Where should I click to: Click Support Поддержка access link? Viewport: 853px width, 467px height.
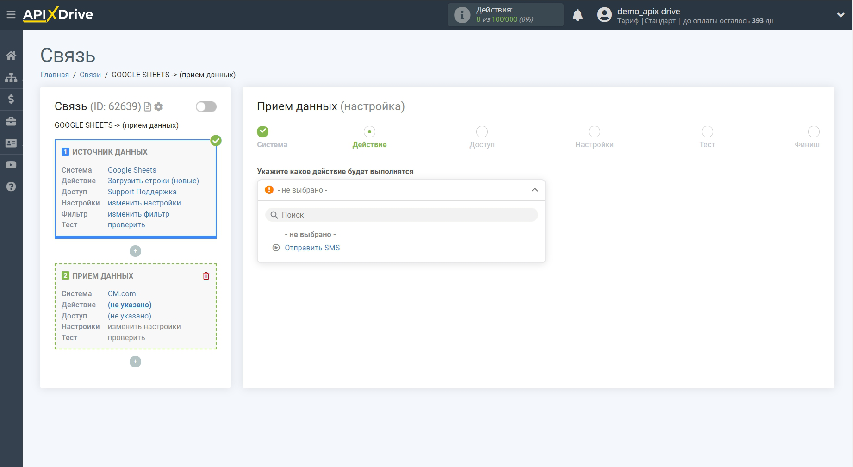tap(142, 192)
